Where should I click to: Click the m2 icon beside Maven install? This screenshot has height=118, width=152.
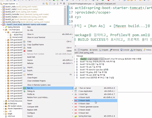click(x=76, y=110)
